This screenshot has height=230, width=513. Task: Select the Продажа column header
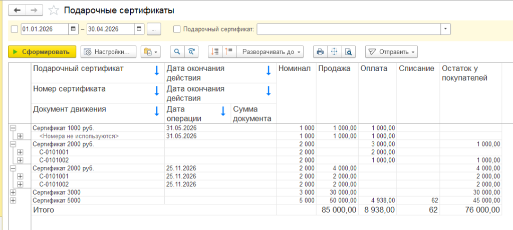[x=337, y=93]
